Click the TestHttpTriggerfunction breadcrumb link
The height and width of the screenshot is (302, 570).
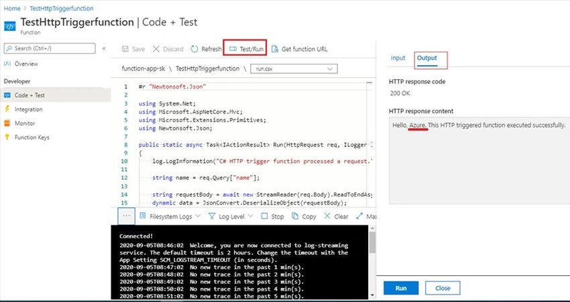[x=62, y=8]
